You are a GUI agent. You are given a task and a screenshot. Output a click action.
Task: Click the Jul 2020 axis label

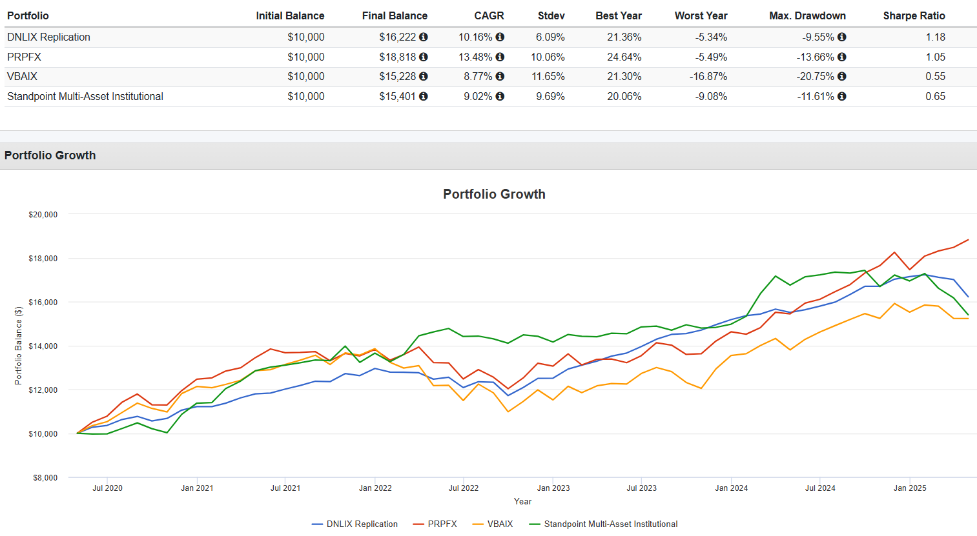click(x=107, y=488)
